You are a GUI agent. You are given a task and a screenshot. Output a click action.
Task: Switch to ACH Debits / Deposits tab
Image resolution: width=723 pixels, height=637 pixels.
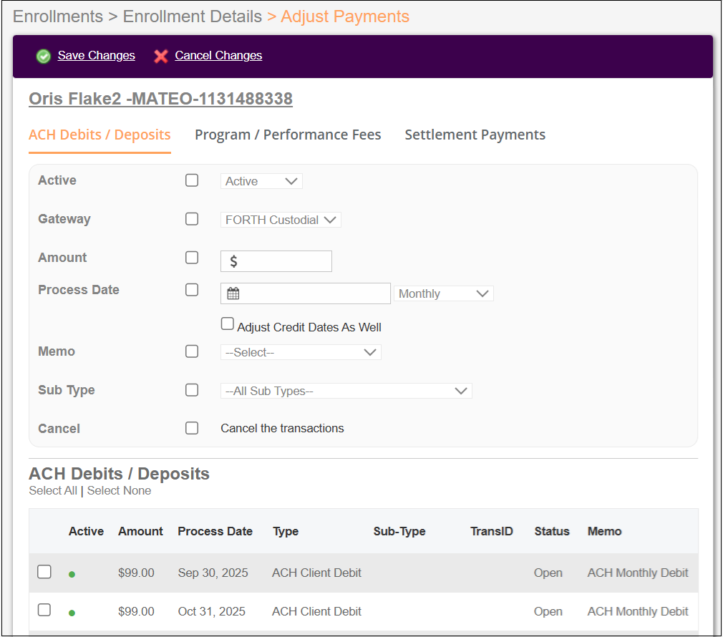pos(100,135)
